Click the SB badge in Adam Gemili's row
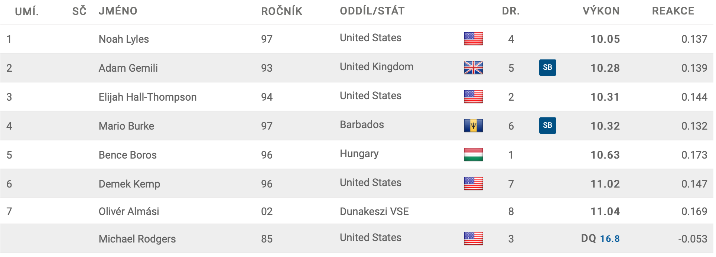 [547, 68]
